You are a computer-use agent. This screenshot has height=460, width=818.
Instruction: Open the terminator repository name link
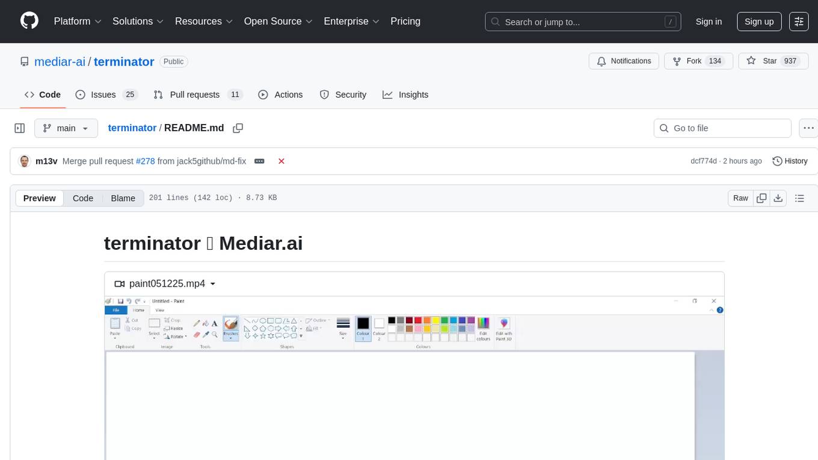click(124, 61)
